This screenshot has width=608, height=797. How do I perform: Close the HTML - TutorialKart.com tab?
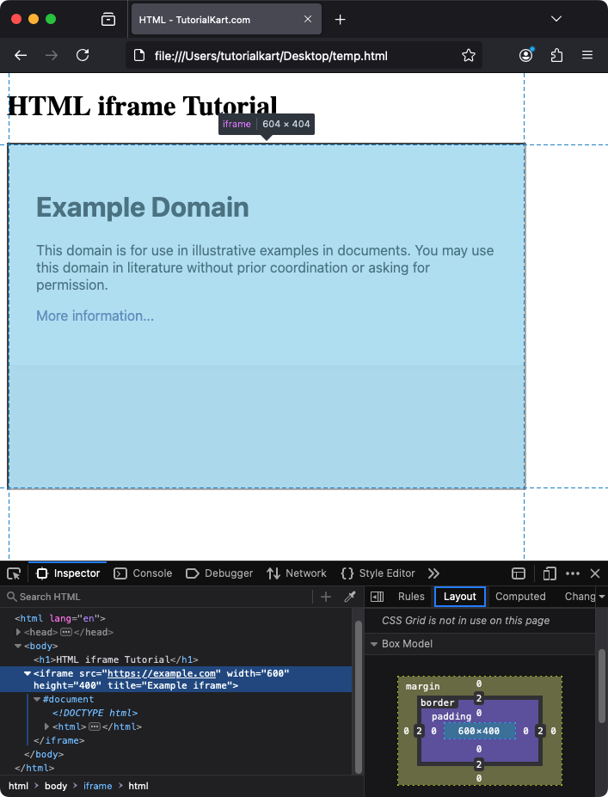308,19
